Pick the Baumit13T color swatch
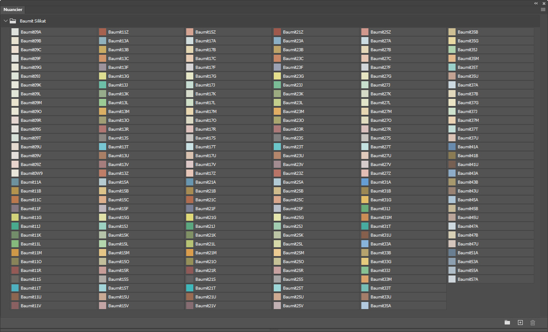 (x=103, y=147)
